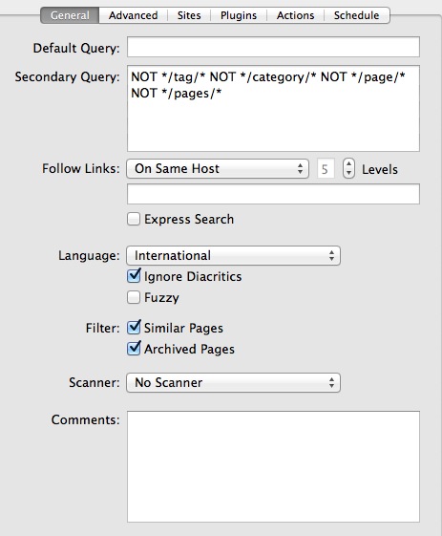This screenshot has height=536, width=442.
Task: Click the empty field below Follow Links
Action: [x=273, y=194]
